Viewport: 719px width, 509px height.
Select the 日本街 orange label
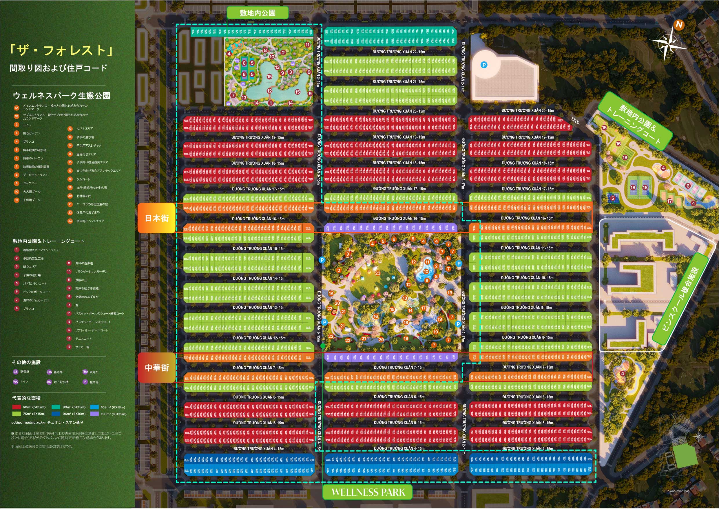tap(157, 218)
